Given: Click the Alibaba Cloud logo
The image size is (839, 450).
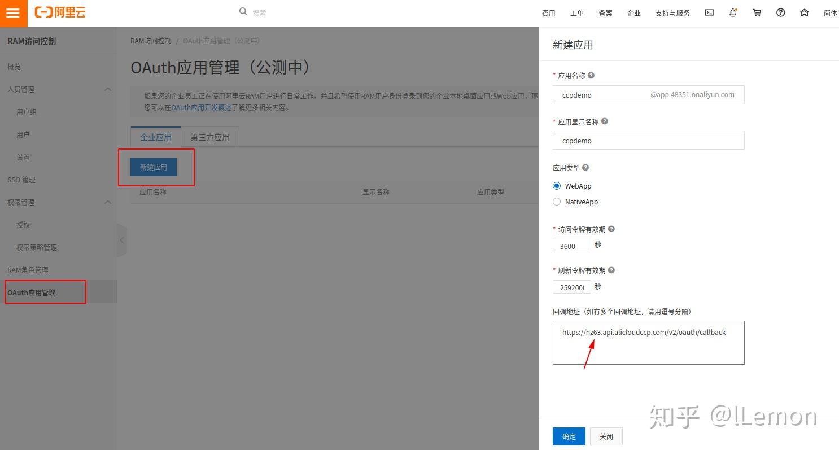Looking at the screenshot, I should tap(60, 12).
